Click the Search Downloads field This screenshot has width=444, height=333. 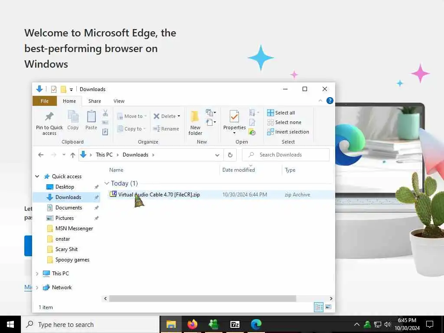coord(286,155)
